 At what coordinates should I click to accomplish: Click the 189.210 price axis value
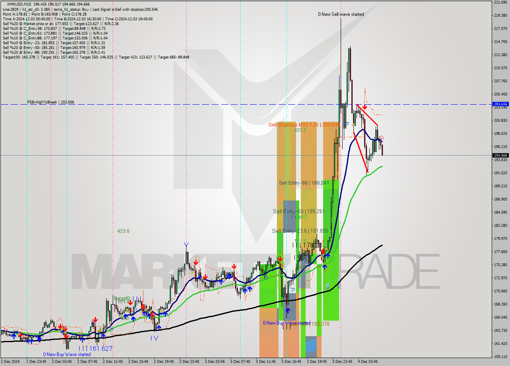[x=500, y=186]
